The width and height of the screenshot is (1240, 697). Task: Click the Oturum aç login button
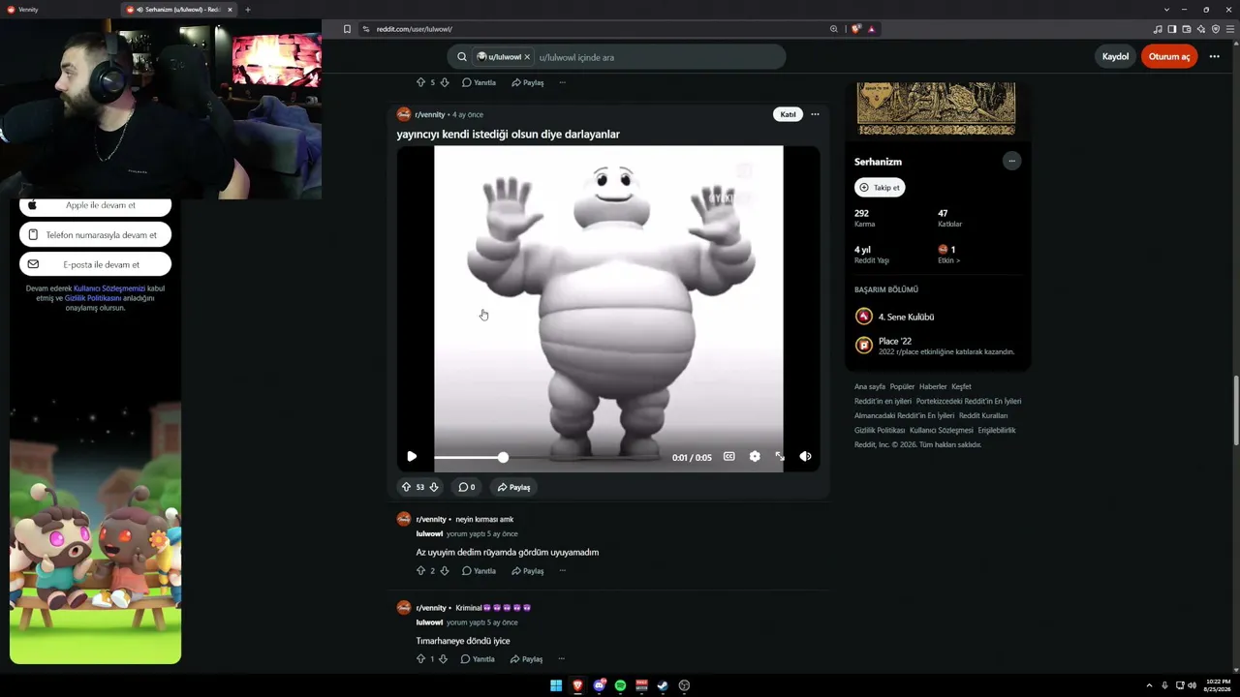pos(1169,56)
